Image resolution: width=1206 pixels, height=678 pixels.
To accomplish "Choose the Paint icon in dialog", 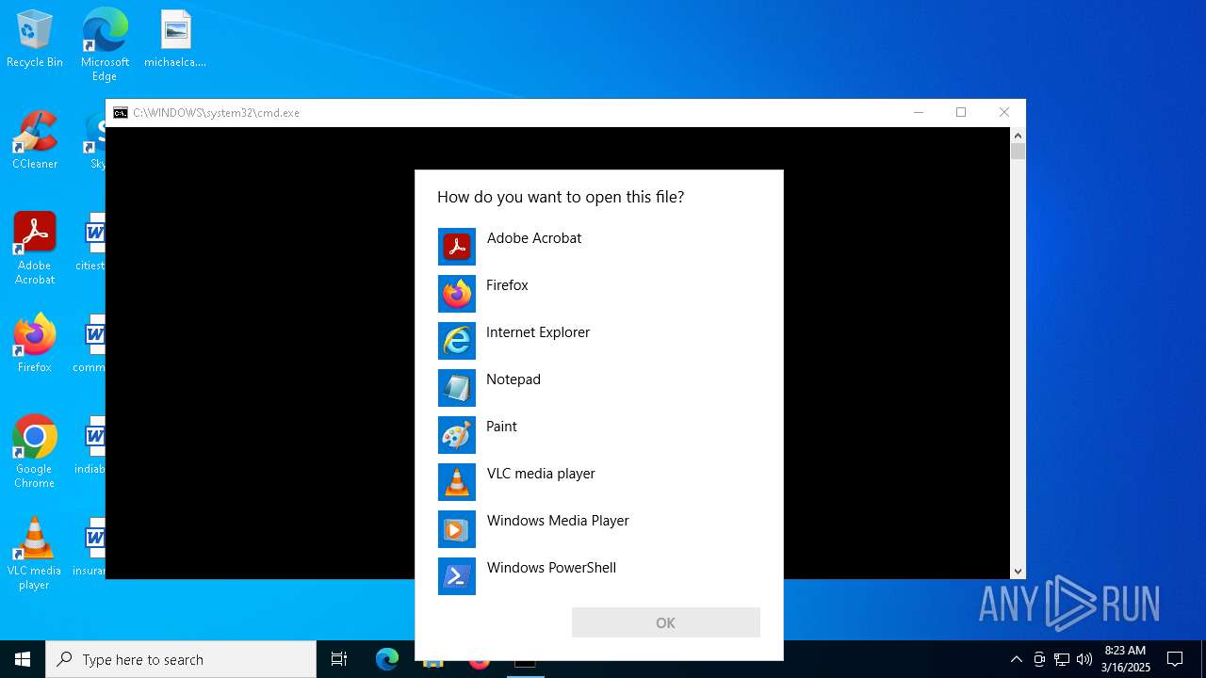I will 457,435.
